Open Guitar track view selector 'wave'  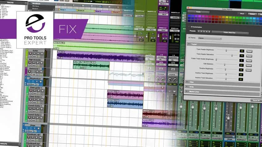tap(35, 57)
